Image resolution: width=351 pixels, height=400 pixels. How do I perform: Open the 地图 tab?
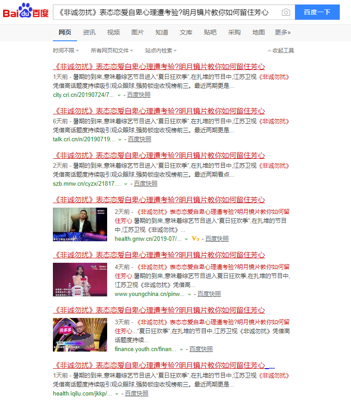(x=258, y=32)
